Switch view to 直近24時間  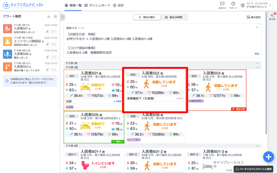173,17
